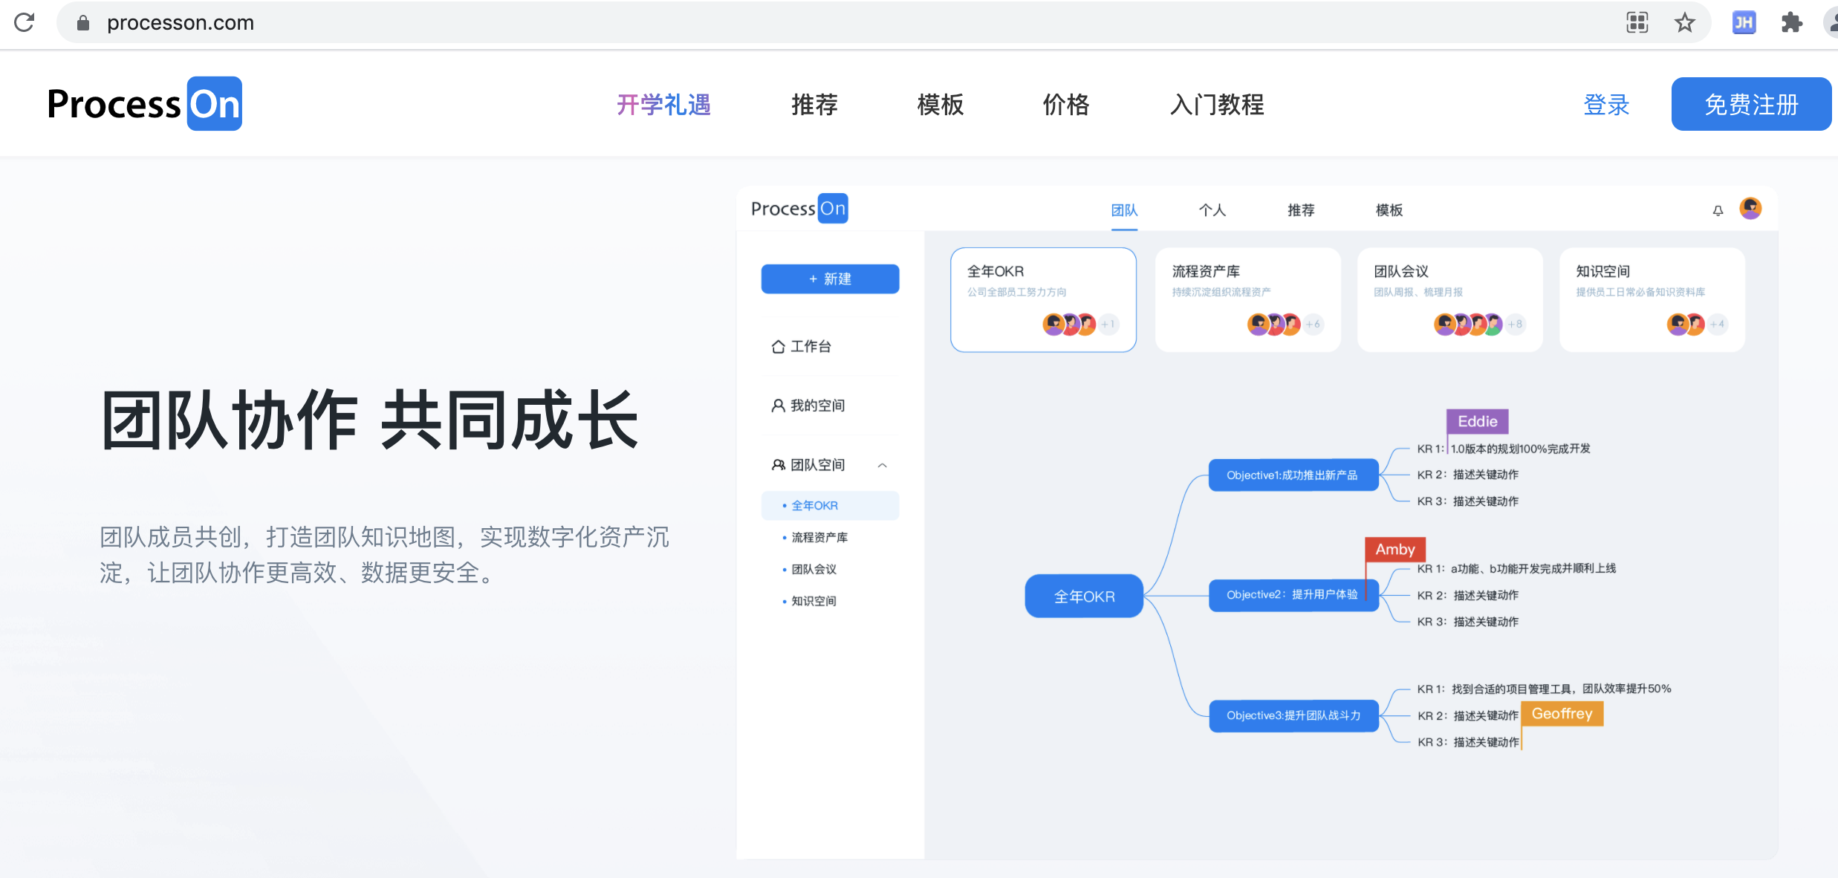Select 全年OKR in the sidebar list
1838x878 pixels.
830,505
